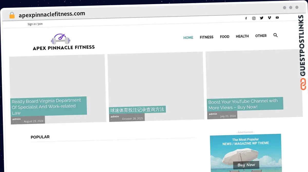The height and width of the screenshot is (172, 308).
Task: Click the August 29, 2024 date
Action: click(x=34, y=121)
